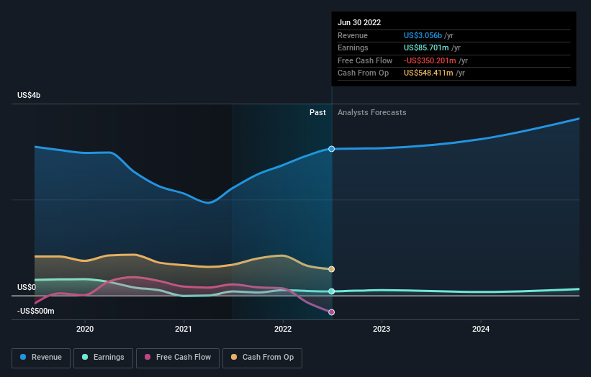The height and width of the screenshot is (377, 591).
Task: Click the 2021 x-axis label
Action: click(184, 329)
